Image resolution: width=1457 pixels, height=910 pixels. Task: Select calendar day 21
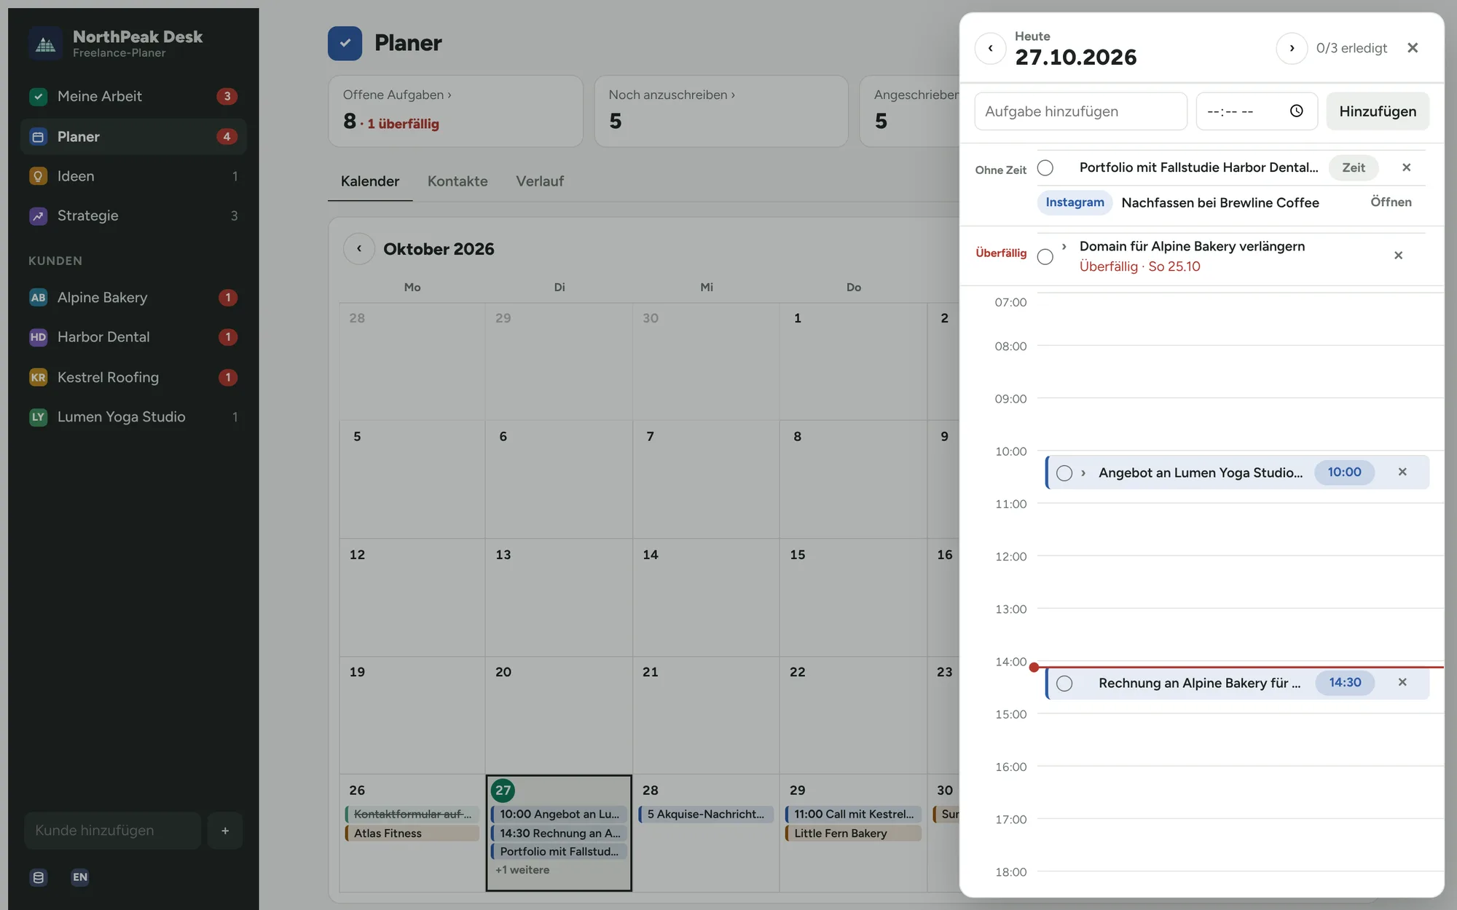coord(706,715)
